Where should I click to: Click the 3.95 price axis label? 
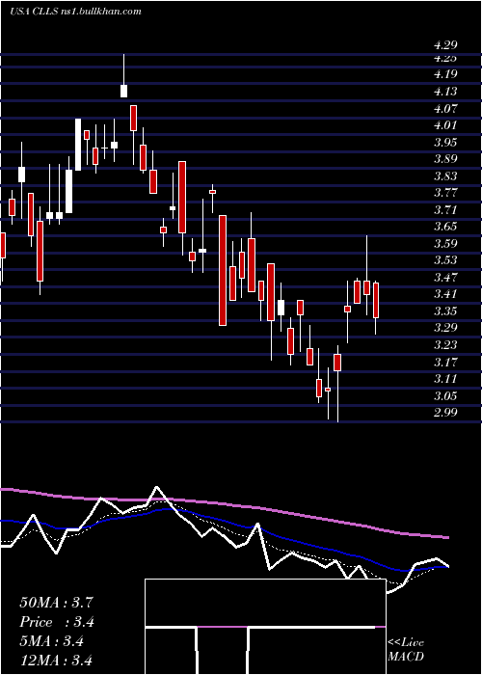point(445,142)
